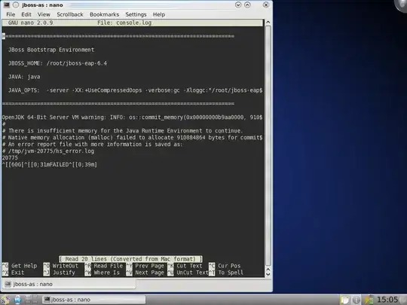Click the 'JAVA_OPTS: -server' line
The image size is (407, 305).
[135, 90]
